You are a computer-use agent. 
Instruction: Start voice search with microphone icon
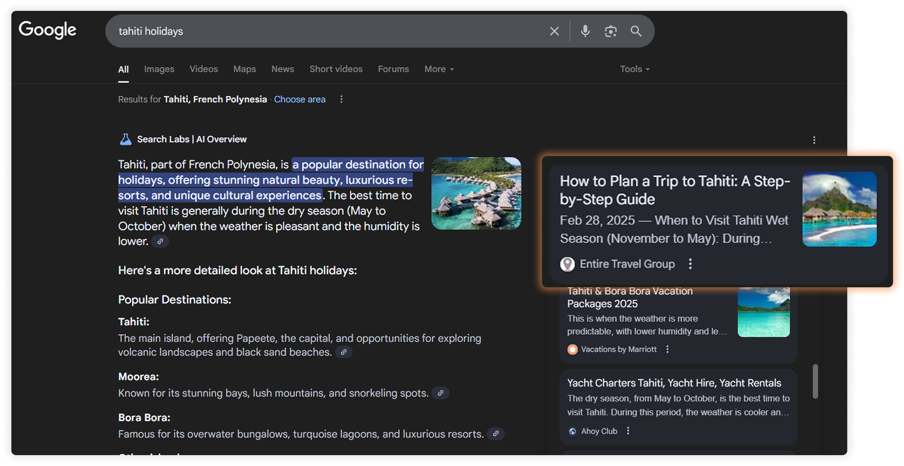point(585,31)
